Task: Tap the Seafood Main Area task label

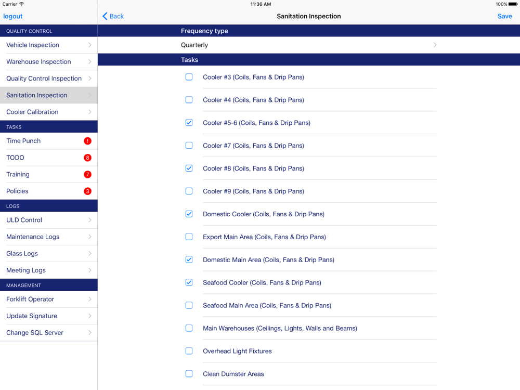Action: pos(267,305)
